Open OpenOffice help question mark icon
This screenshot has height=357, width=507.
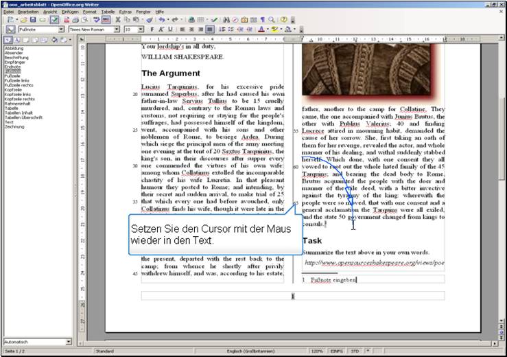point(283,20)
